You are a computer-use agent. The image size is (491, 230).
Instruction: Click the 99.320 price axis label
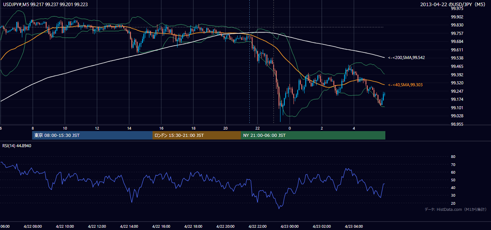tap(457, 83)
